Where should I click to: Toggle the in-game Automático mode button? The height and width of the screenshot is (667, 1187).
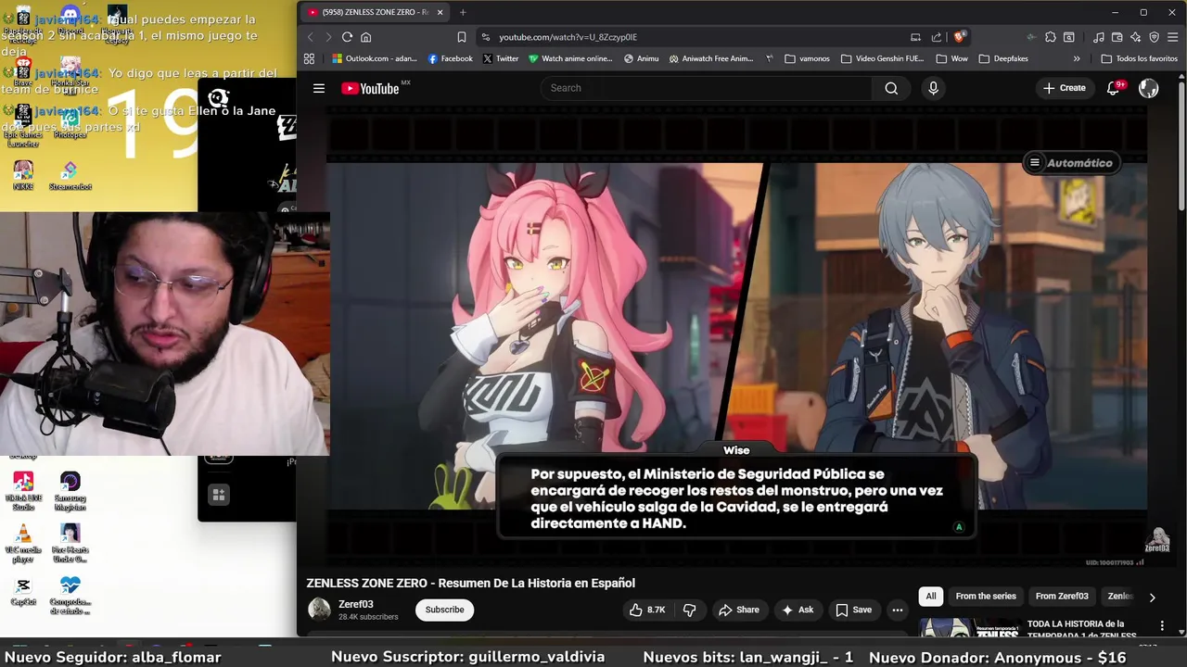pyautogui.click(x=1072, y=163)
